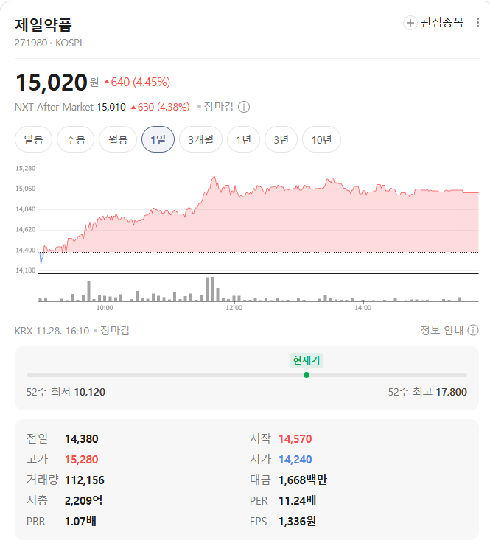The image size is (490, 543).
Task: Click the 14,400 price axis label
Action: tap(25, 250)
